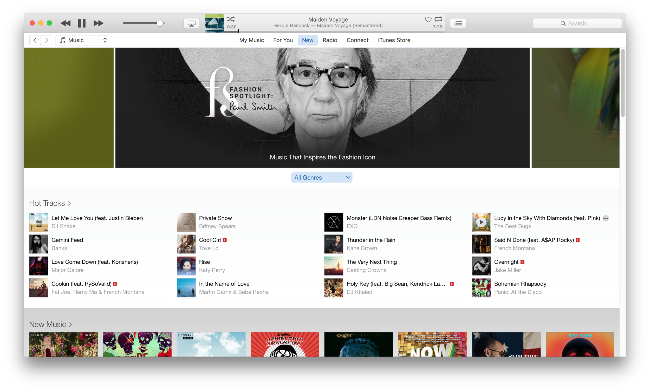Open Private Show by Britney Spears
The width and height of the screenshot is (650, 391).
215,218
